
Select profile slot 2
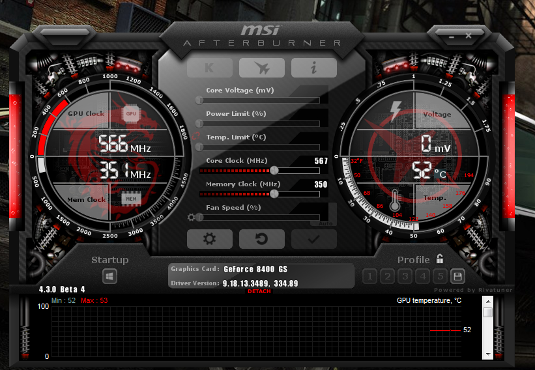click(387, 276)
